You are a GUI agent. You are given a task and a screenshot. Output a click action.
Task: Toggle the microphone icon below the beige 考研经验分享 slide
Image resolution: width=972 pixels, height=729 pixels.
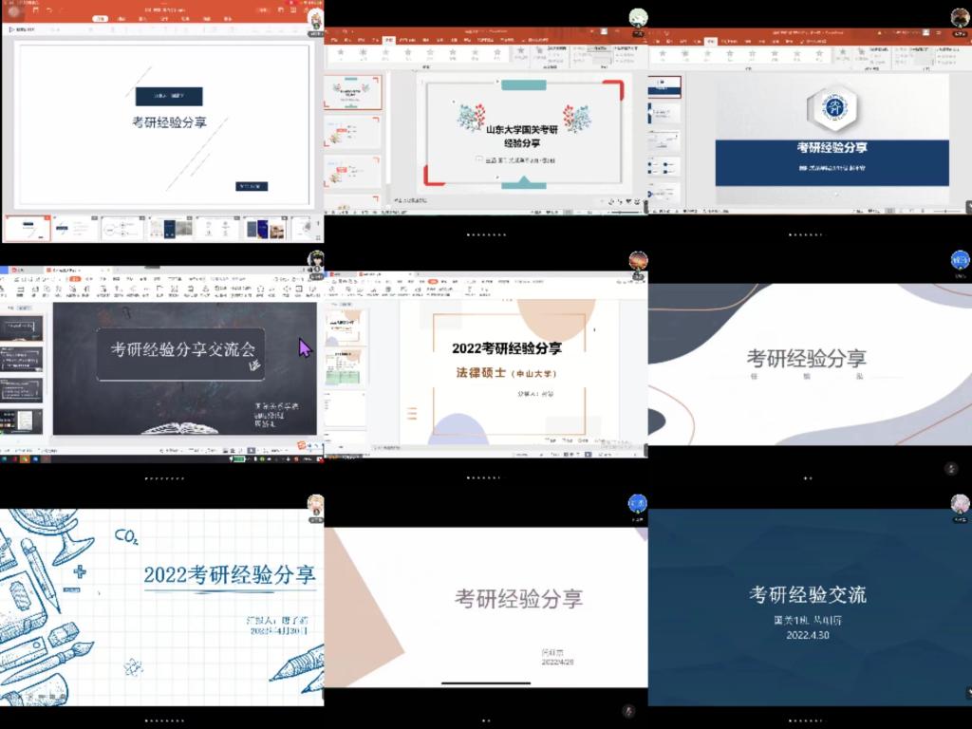pyautogui.click(x=627, y=710)
